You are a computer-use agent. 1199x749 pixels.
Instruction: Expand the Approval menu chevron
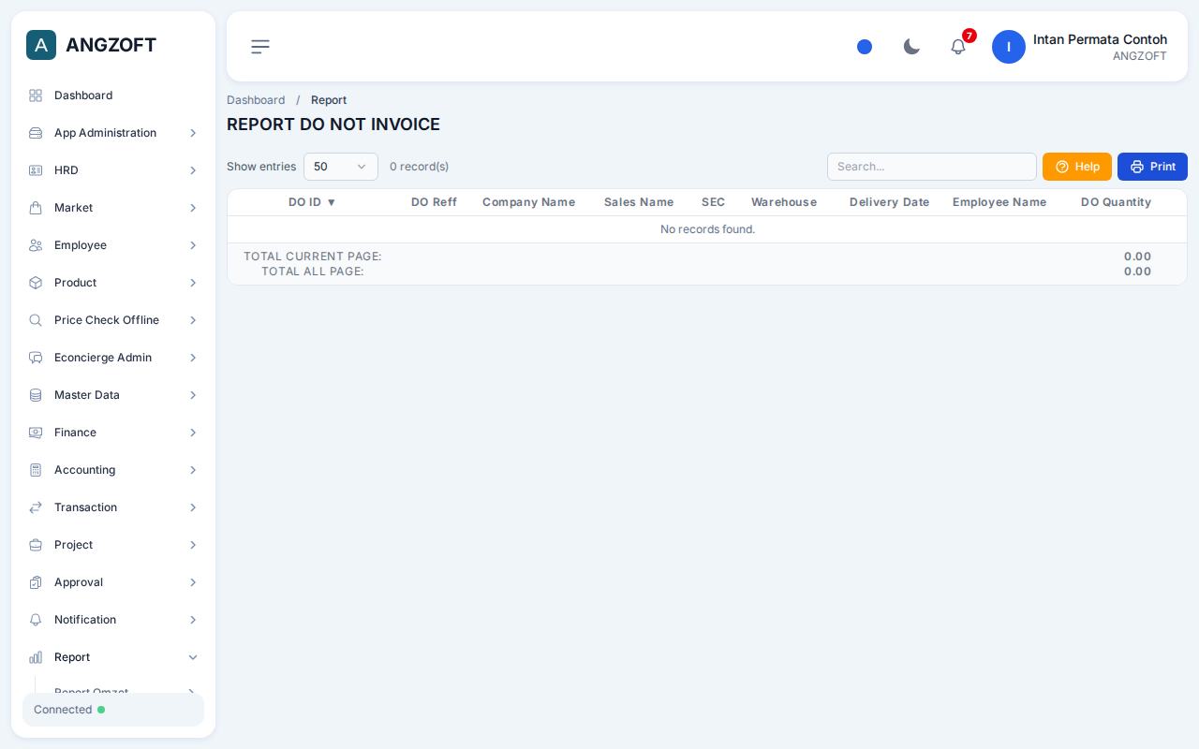(193, 582)
